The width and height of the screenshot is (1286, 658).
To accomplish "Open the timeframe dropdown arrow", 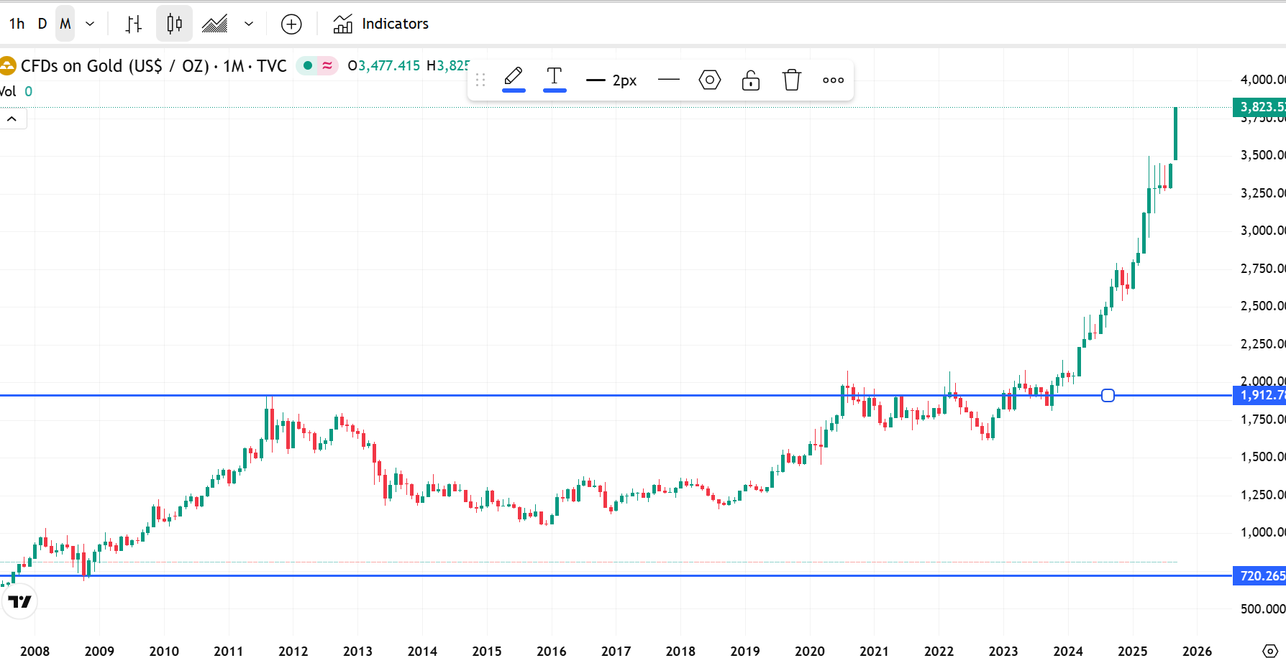I will point(90,24).
